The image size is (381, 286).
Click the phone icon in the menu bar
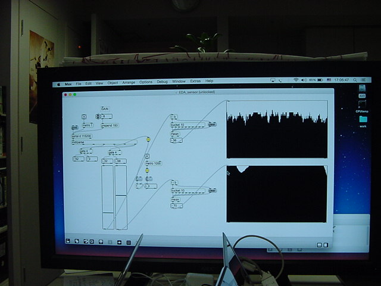pyautogui.click(x=280, y=80)
